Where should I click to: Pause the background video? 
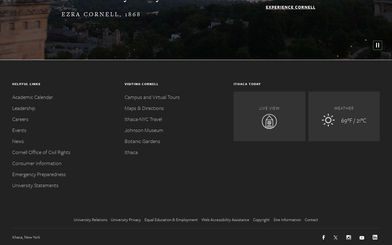coord(377,45)
